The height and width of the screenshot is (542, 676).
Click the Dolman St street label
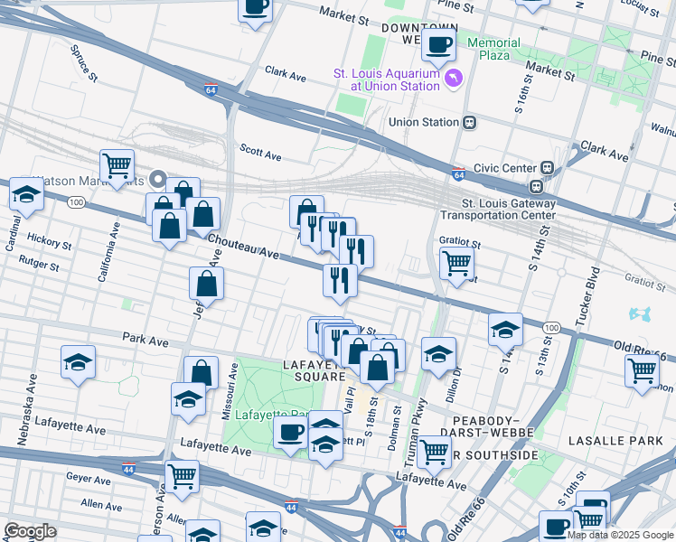coord(394,429)
